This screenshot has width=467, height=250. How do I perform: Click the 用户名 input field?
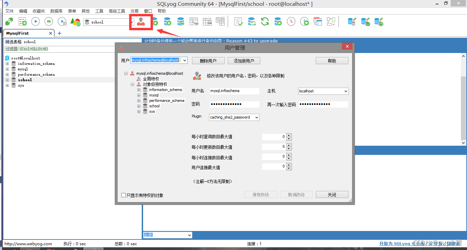pyautogui.click(x=234, y=91)
